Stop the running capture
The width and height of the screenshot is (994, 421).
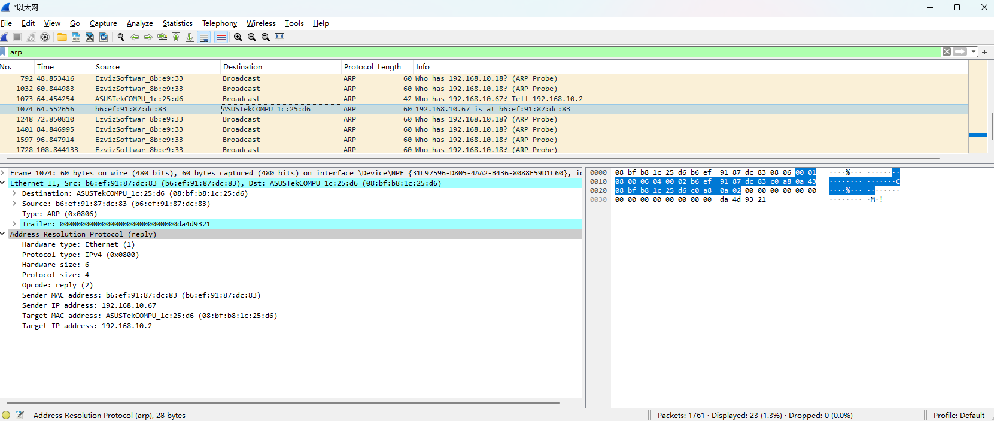tap(17, 37)
